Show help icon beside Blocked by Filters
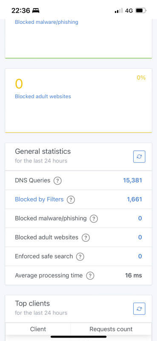Screen dimensions: 157x341 tap(71, 199)
